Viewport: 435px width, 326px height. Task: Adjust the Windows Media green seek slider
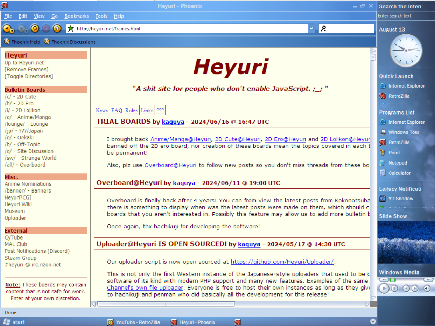click(x=392, y=280)
